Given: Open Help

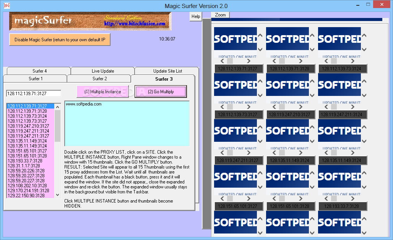Looking at the screenshot, I should (x=196, y=16).
